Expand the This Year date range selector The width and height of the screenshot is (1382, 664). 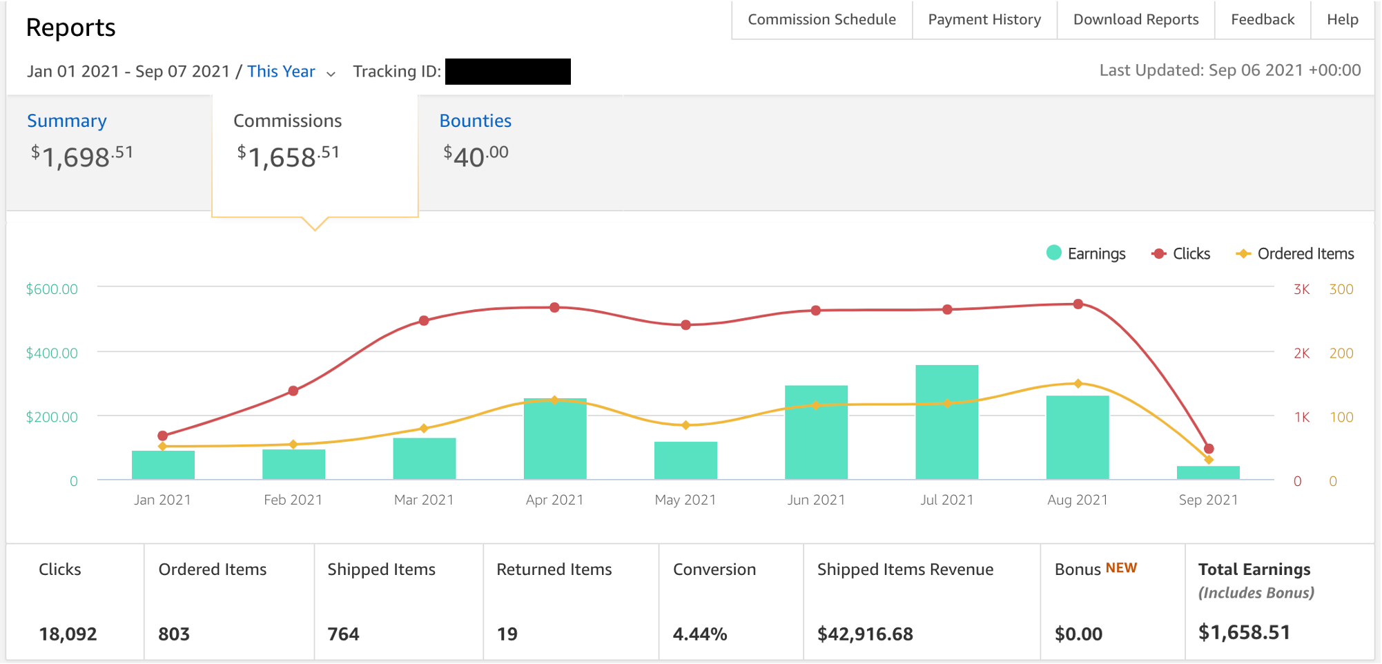(331, 72)
